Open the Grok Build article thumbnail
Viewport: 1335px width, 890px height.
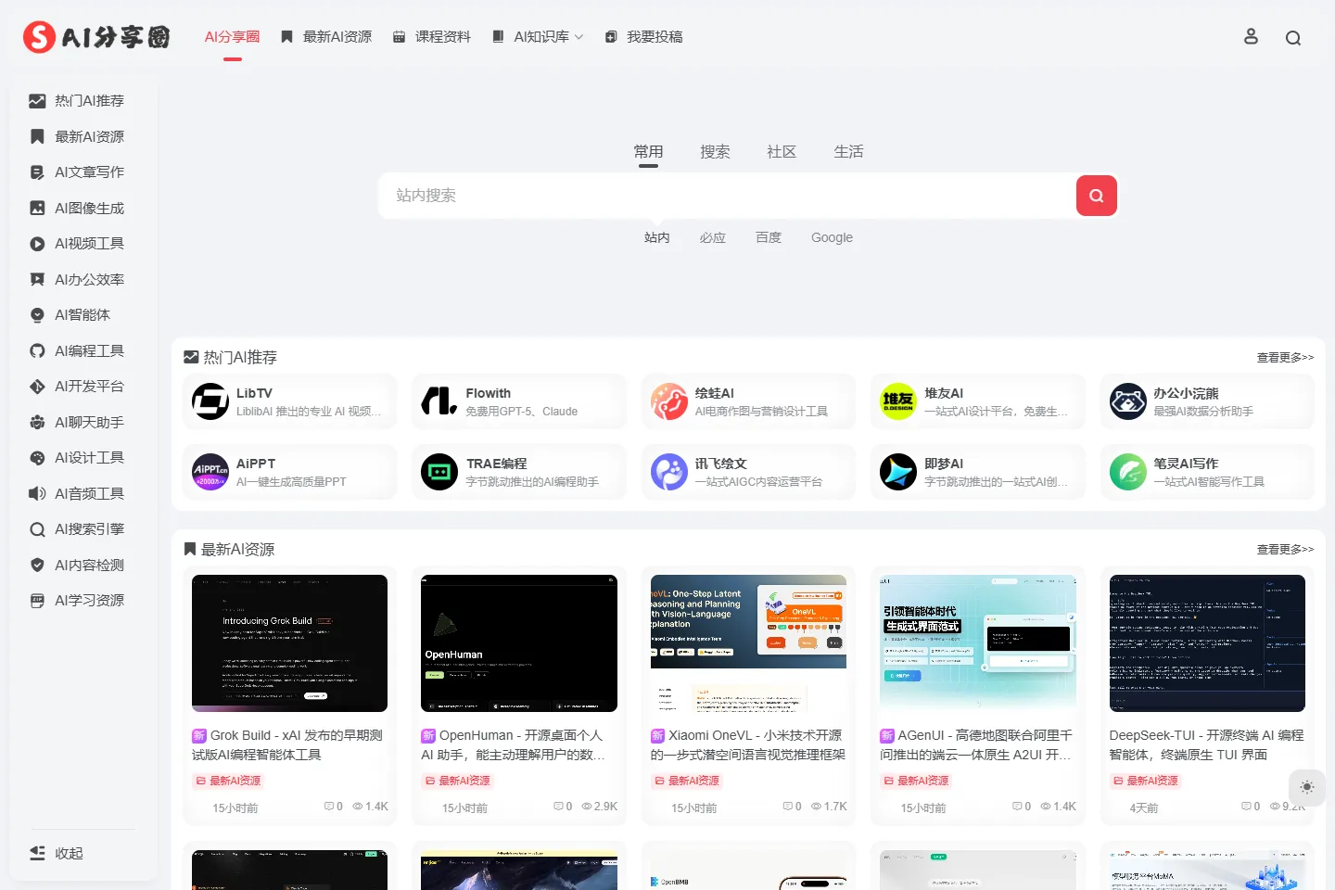point(289,643)
